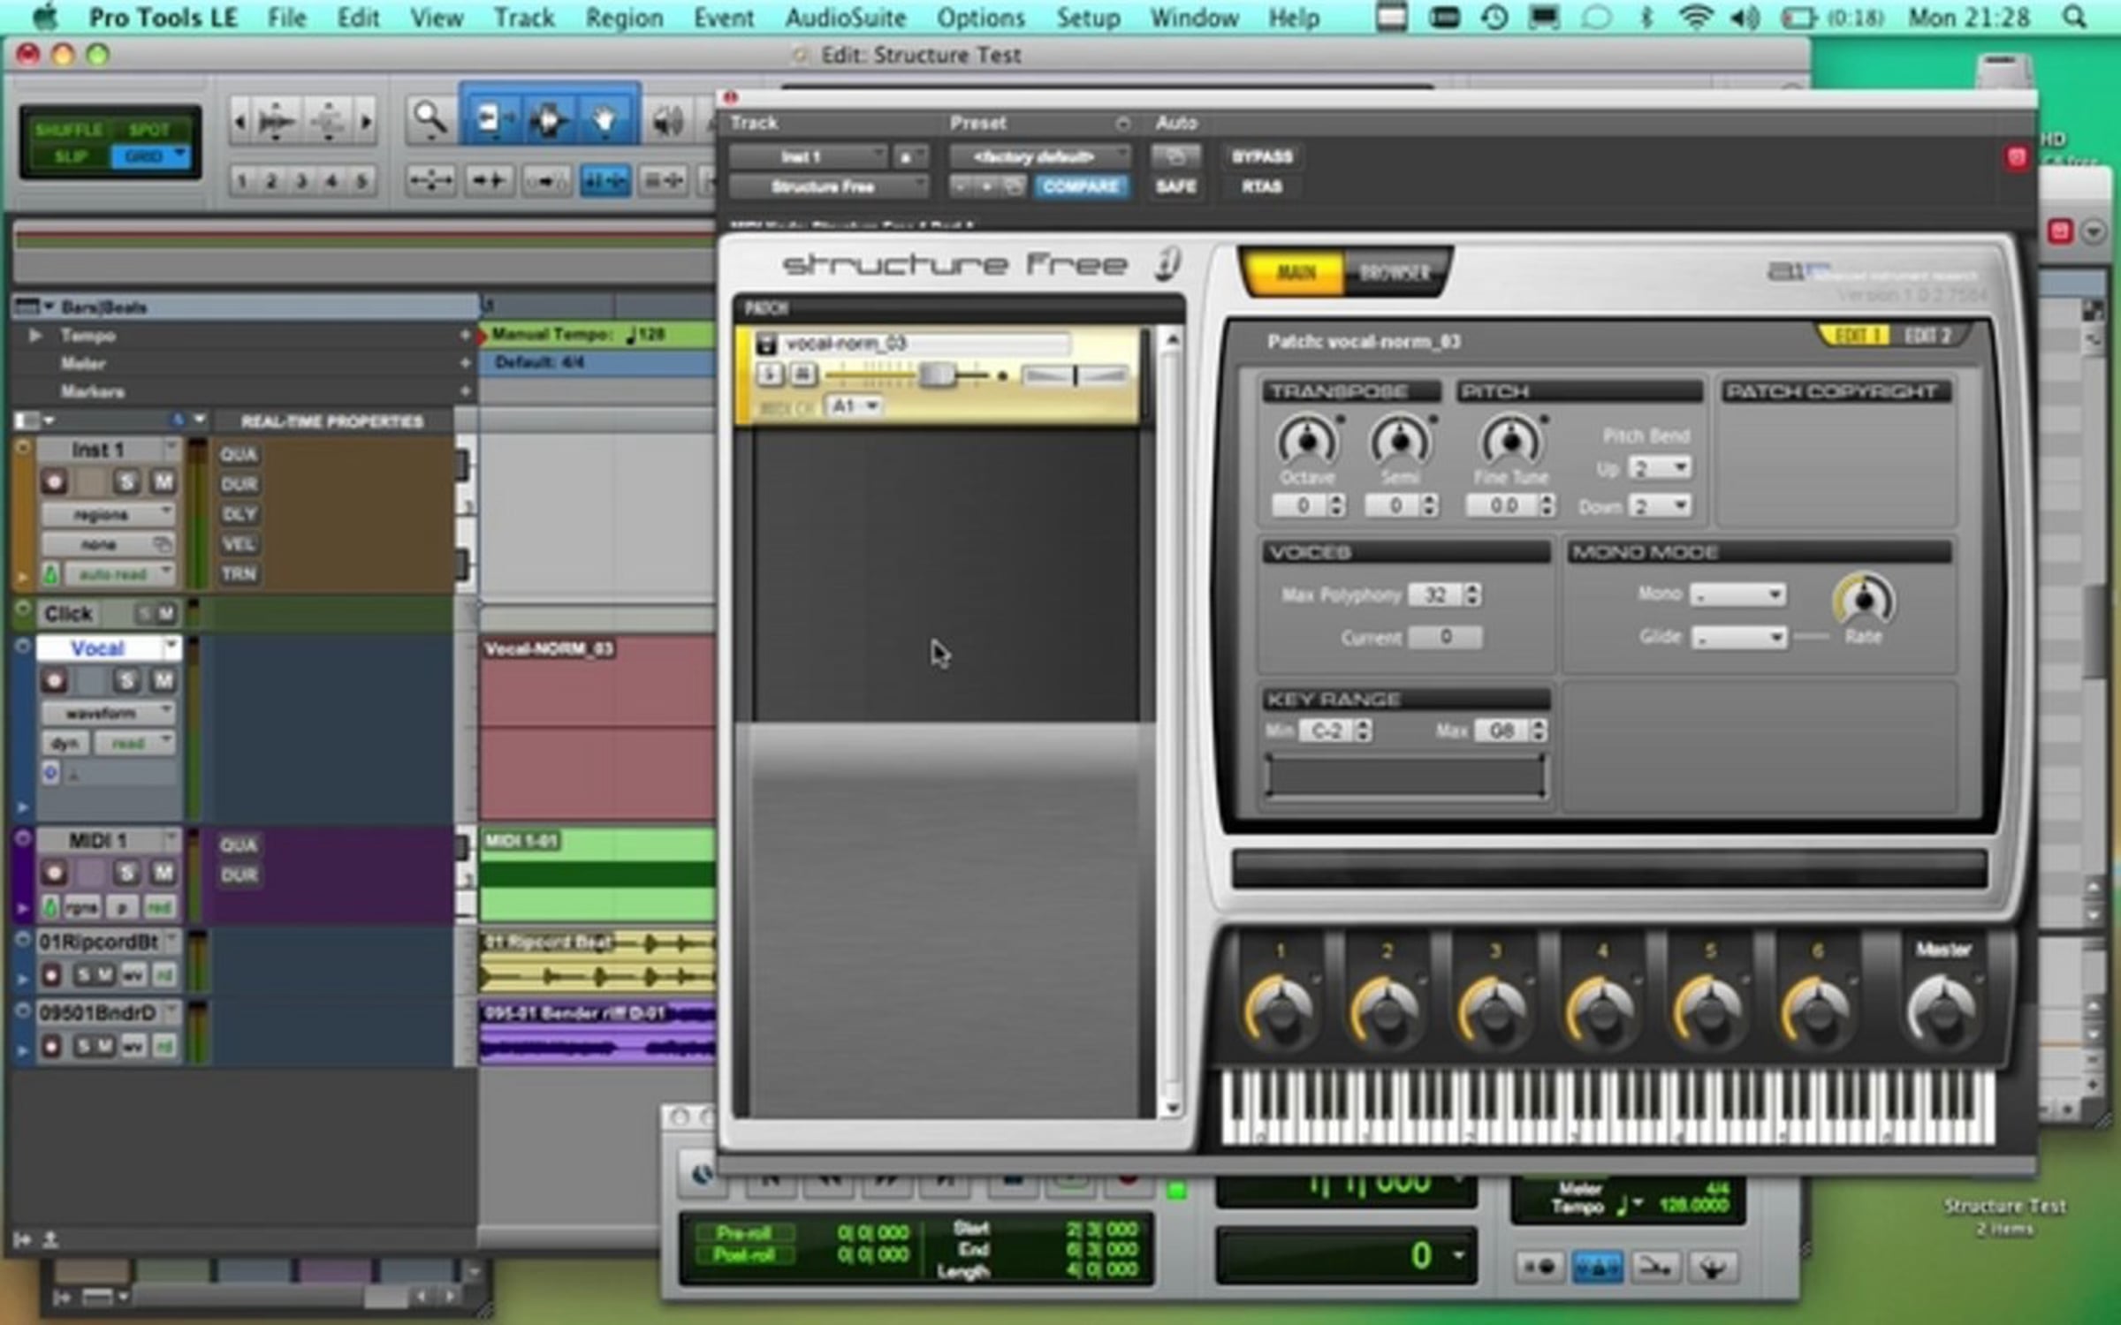Open the AudioSuite menu
Screen dimensions: 2121x1325
click(x=845, y=18)
